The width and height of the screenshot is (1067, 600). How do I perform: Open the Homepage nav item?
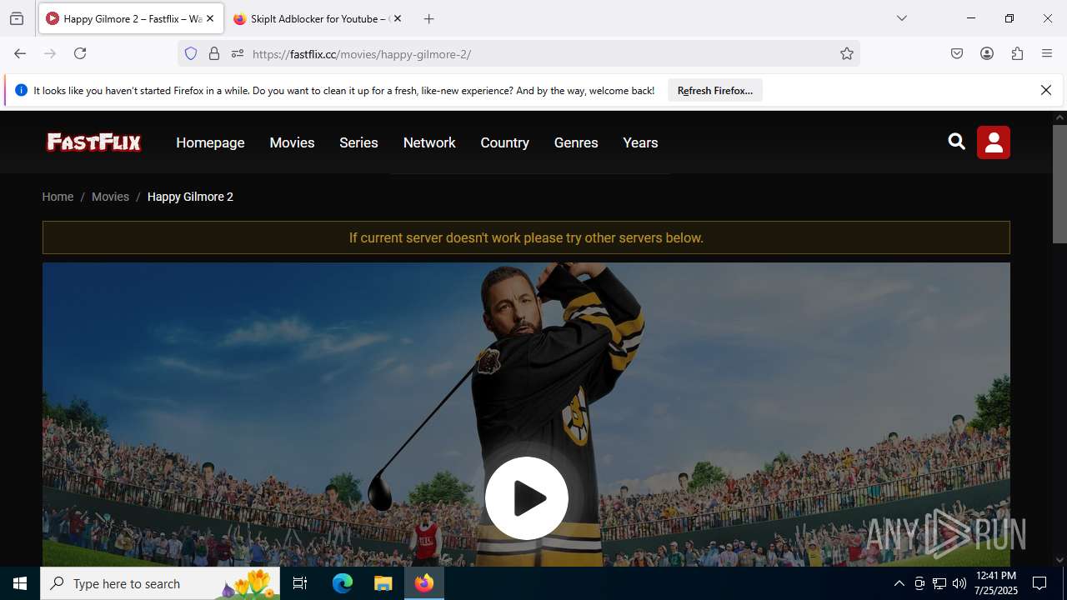point(210,142)
